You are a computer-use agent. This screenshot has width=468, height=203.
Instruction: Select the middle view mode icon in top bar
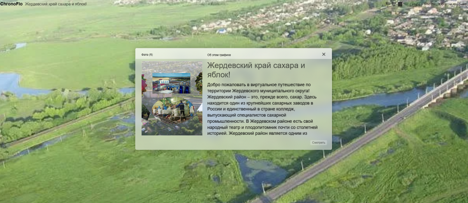(394, 4)
